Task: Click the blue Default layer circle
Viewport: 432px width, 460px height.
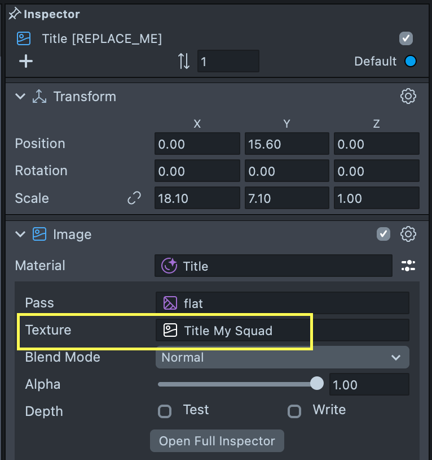Action: click(410, 61)
